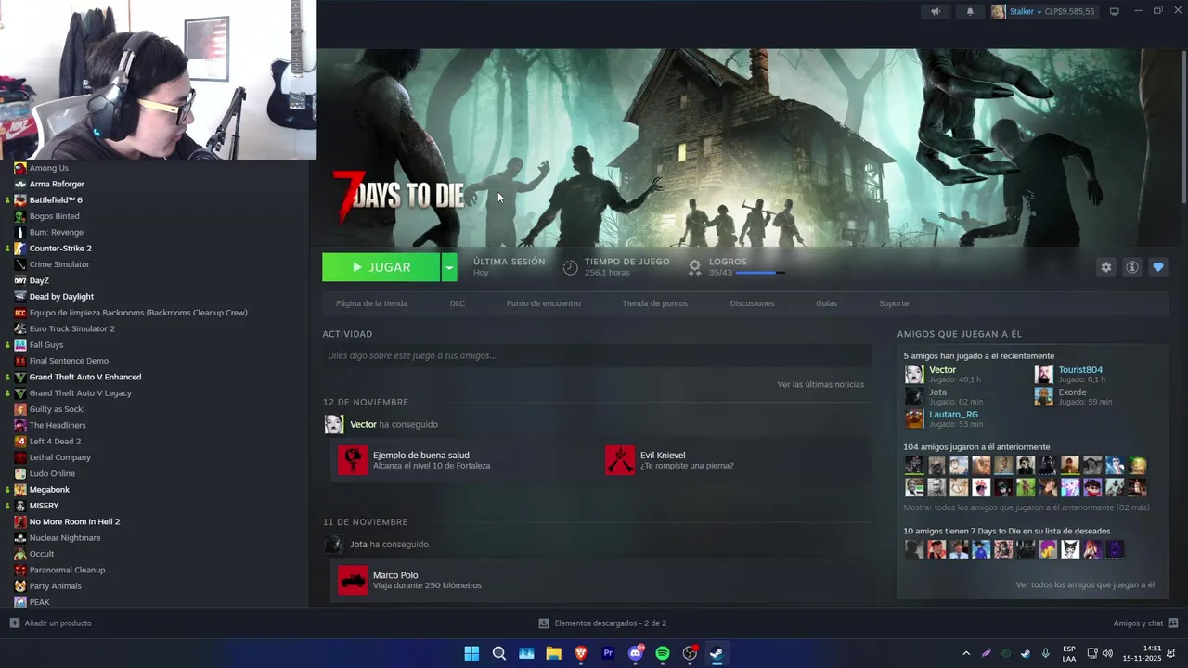Viewport: 1188px width, 668px height.
Task: Open Amigos y chat panel
Action: tap(1145, 623)
